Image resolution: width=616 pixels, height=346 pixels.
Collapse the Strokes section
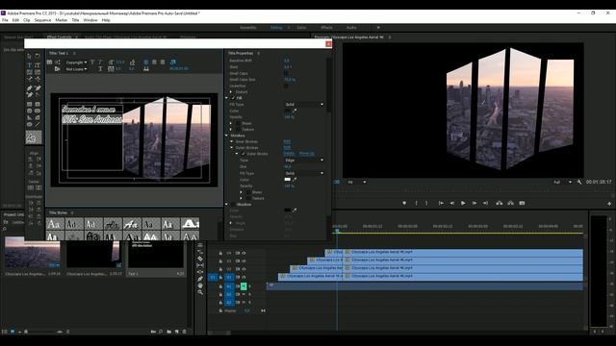227,136
